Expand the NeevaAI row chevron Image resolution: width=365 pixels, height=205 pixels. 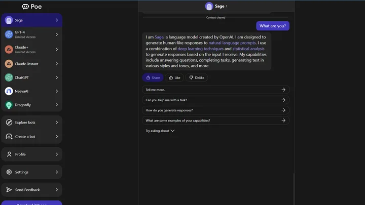point(57,91)
